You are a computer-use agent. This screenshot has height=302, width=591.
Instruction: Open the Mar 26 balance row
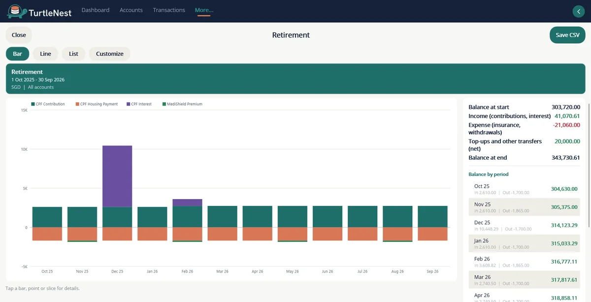524,280
